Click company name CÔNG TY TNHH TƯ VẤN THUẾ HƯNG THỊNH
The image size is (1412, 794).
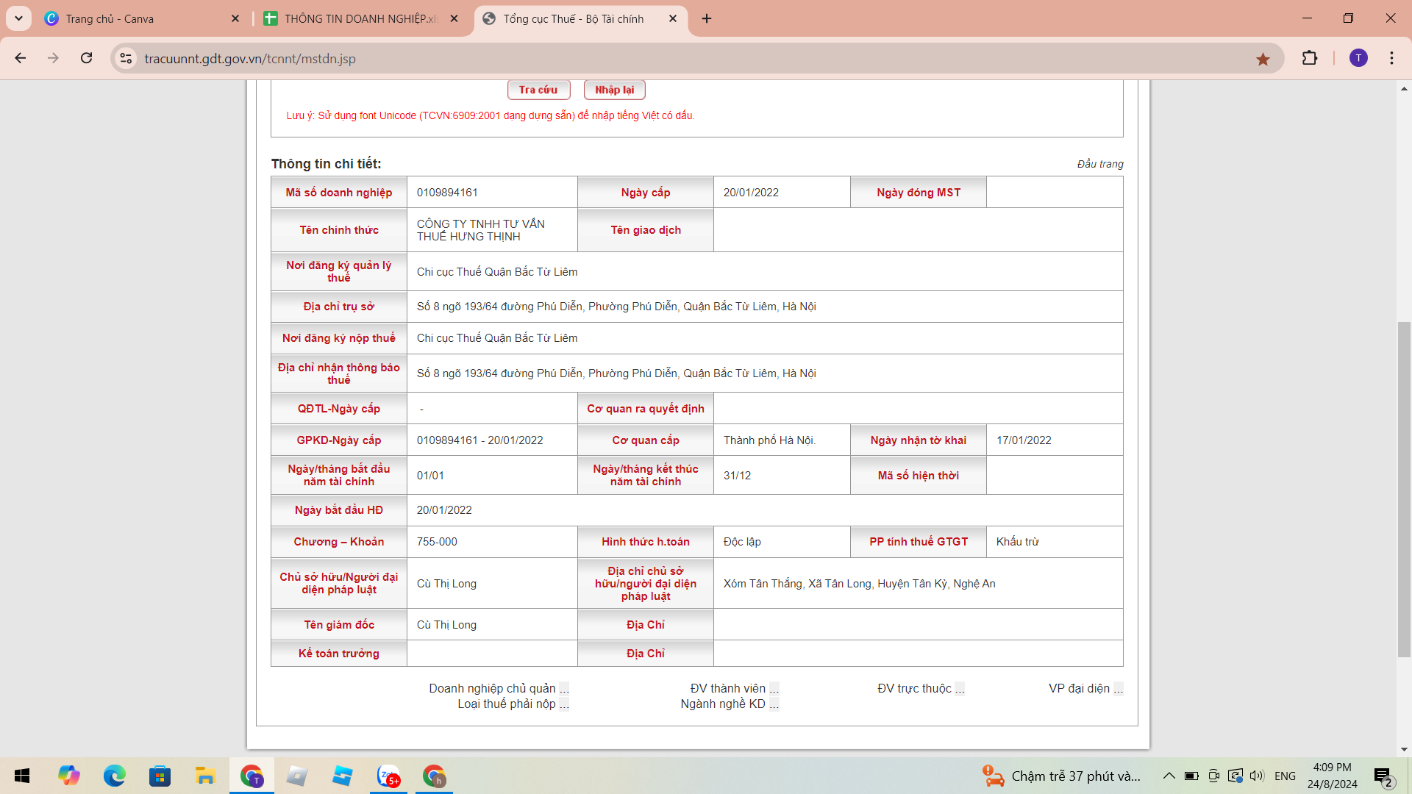pos(480,230)
